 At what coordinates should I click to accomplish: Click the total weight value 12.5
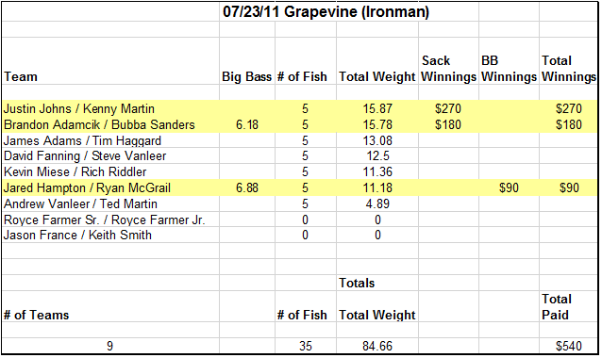coord(377,156)
